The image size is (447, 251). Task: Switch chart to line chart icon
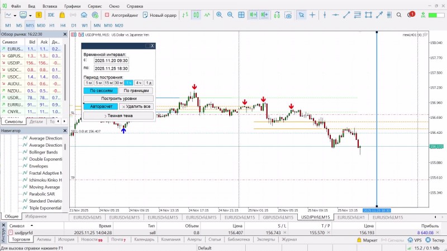207,15
